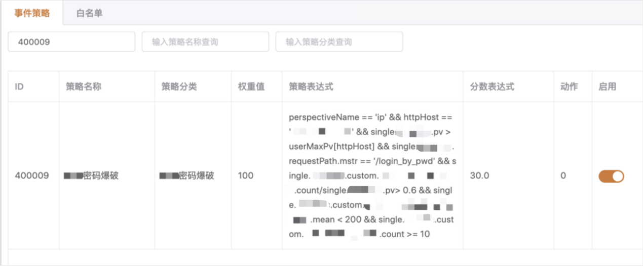Focus the 输入策略名称查询 input box
The height and width of the screenshot is (266, 643).
pyautogui.click(x=205, y=42)
